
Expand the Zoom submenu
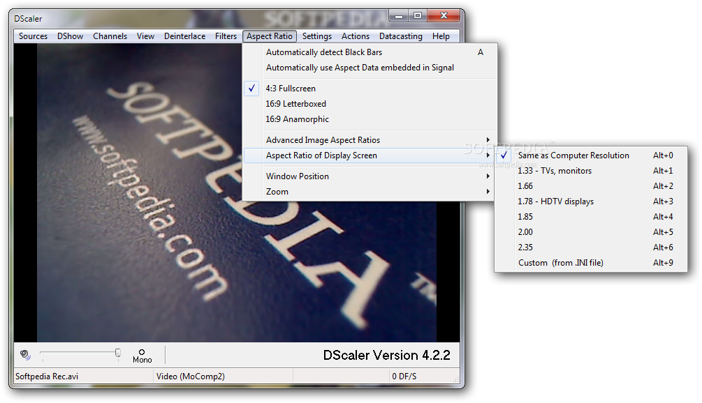click(x=370, y=191)
